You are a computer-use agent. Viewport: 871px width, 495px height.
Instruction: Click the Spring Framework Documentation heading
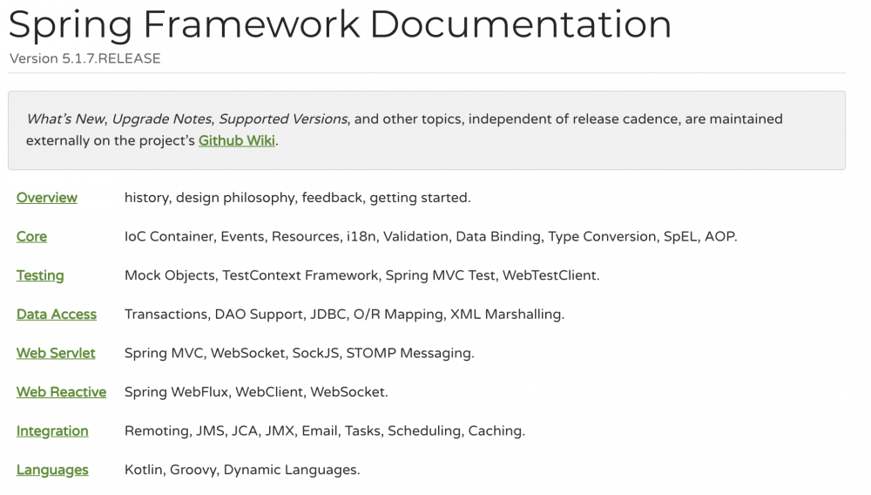coord(340,24)
